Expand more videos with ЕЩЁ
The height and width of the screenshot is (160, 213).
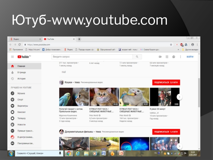64,72
